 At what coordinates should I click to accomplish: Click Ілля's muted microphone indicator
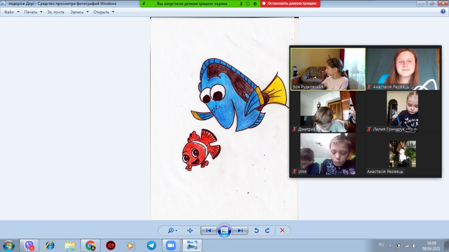[295, 171]
